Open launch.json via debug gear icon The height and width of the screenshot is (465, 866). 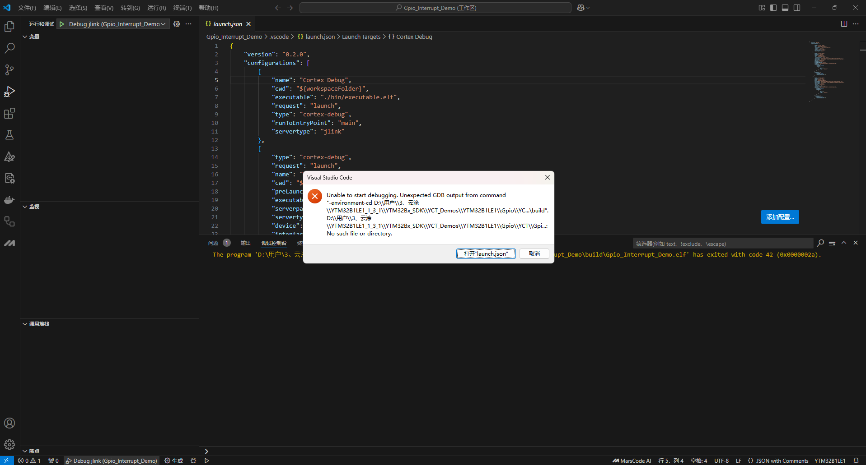click(177, 24)
